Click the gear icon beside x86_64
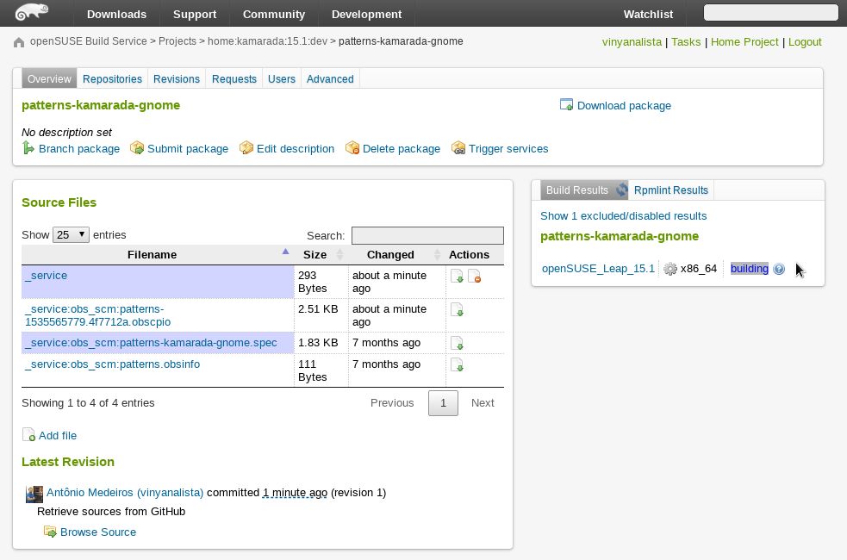 click(x=670, y=269)
